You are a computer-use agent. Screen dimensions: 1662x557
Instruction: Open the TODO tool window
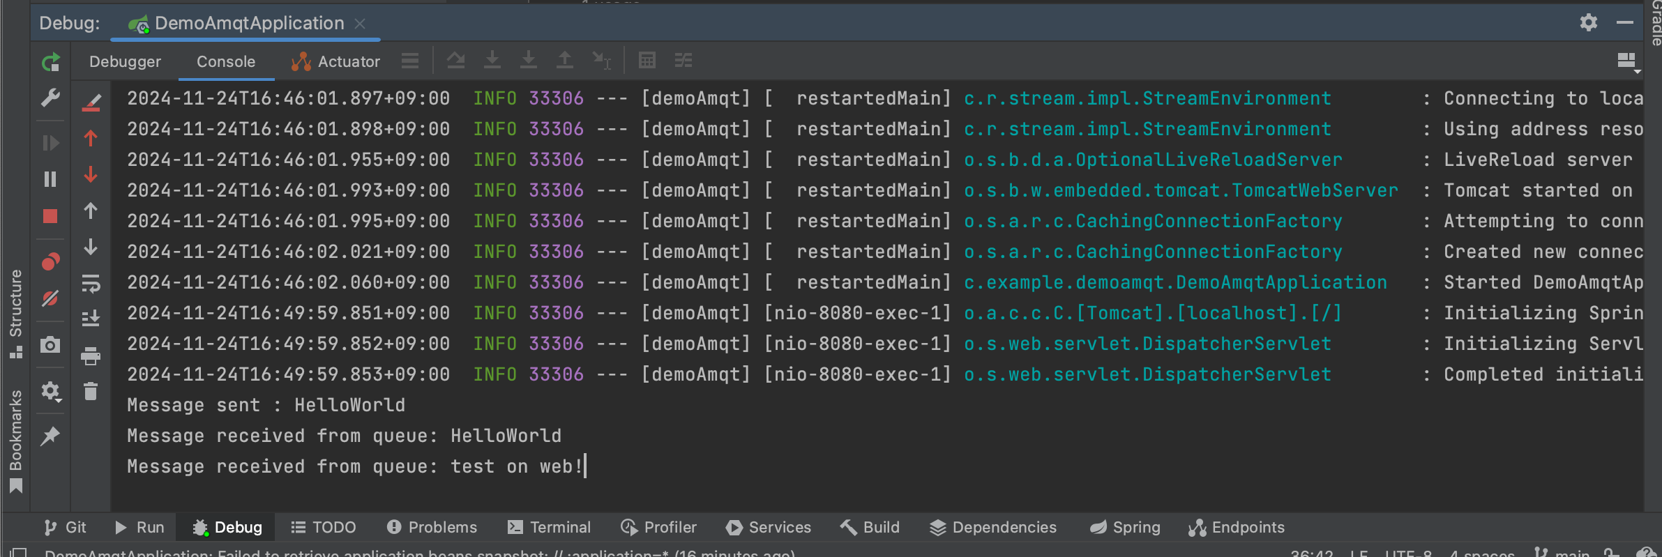[324, 527]
